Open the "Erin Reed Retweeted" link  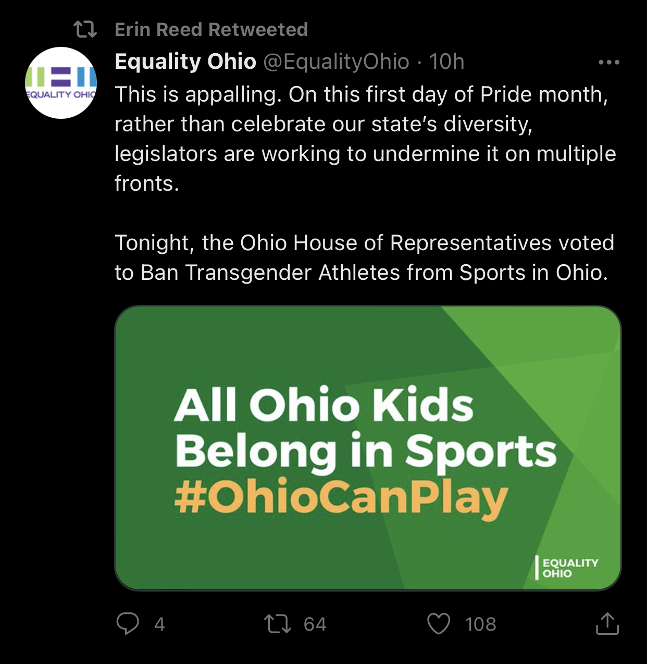[211, 30]
